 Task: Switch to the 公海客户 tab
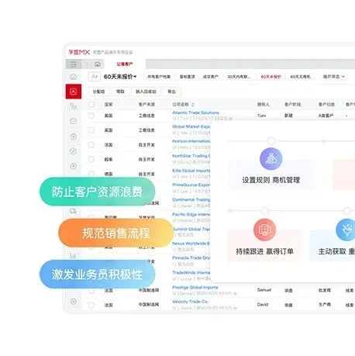tap(125, 64)
